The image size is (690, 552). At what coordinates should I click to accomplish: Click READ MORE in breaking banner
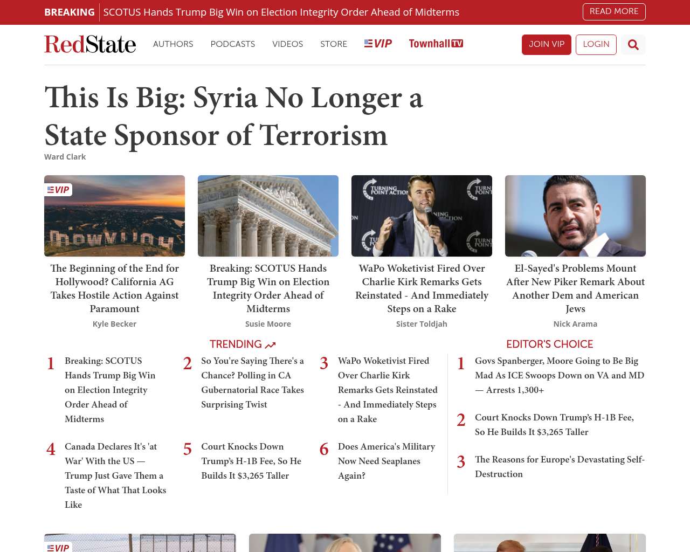pos(614,11)
